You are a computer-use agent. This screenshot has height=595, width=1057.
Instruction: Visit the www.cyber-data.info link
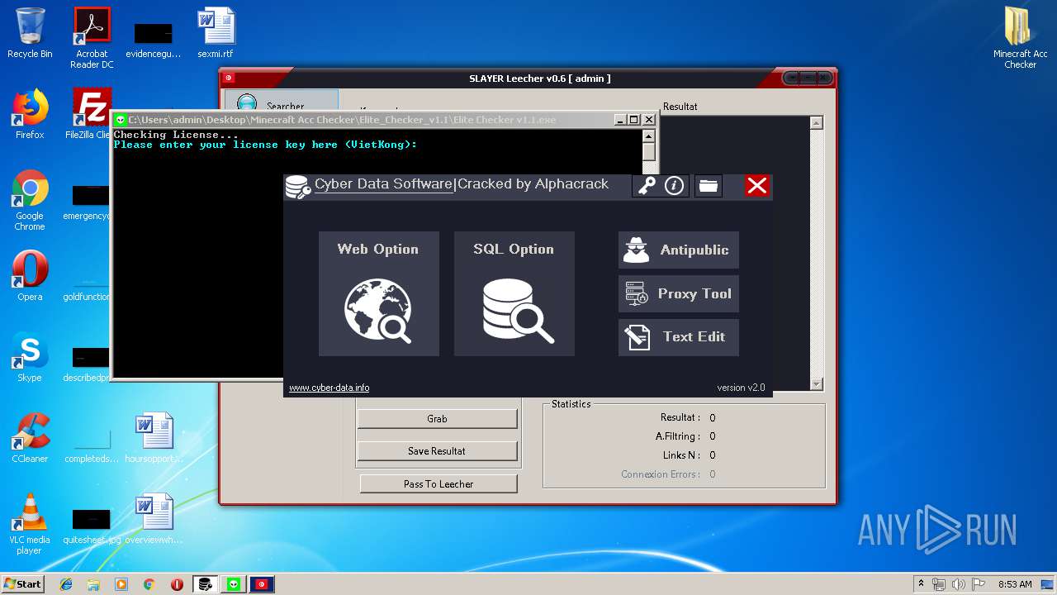[x=329, y=388]
